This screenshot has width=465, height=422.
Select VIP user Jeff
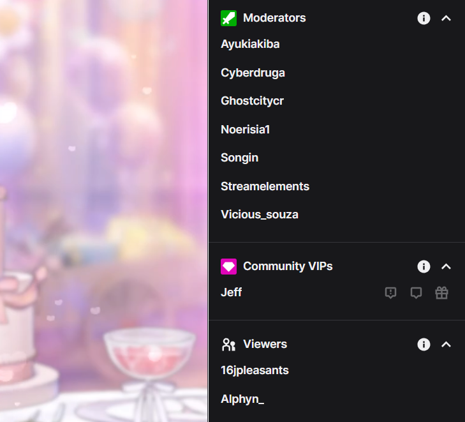231,292
